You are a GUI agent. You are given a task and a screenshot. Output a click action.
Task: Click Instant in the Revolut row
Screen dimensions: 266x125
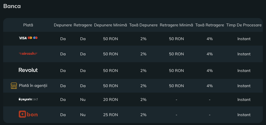coord(244,71)
